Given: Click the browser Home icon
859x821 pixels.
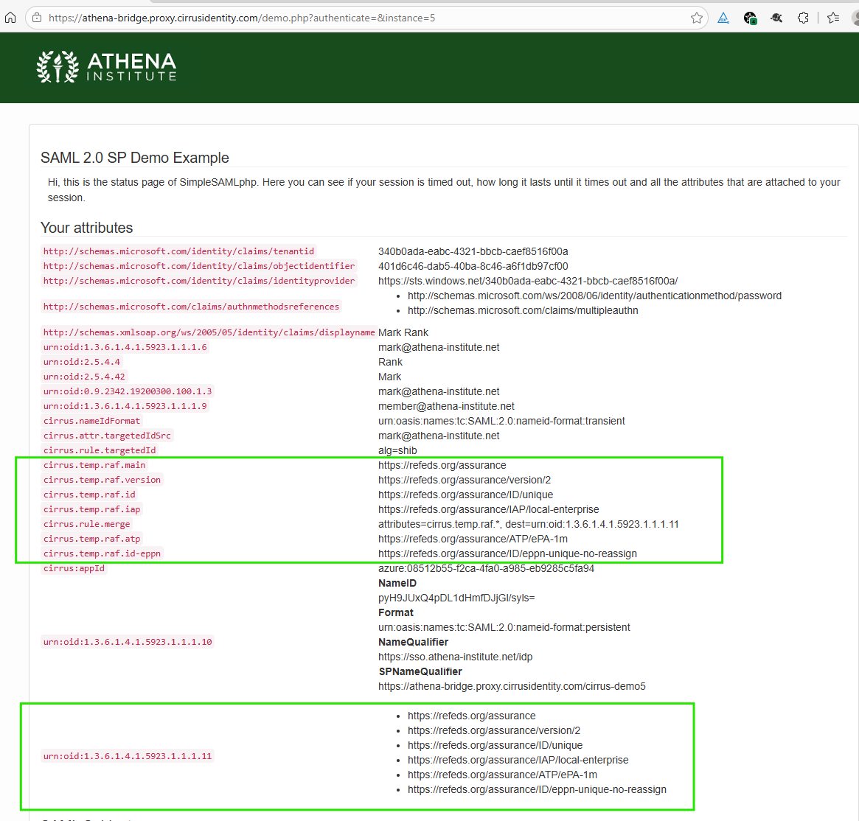Looking at the screenshot, I should [x=10, y=18].
